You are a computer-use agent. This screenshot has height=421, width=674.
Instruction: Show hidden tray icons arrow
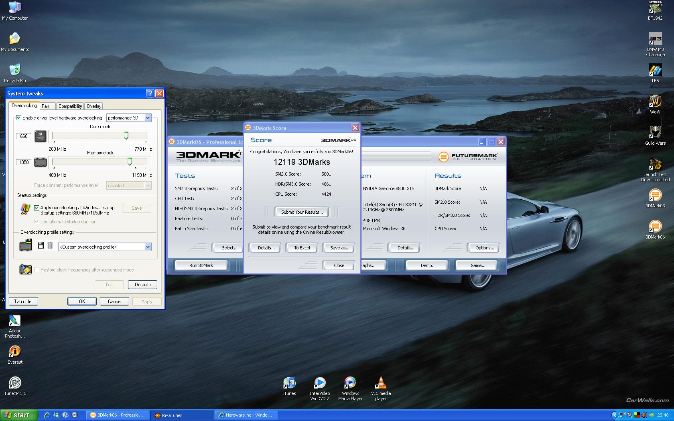[614, 415]
